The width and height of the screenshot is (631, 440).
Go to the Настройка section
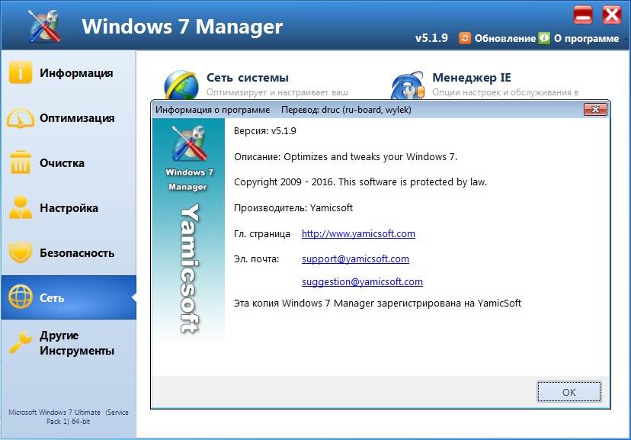[69, 208]
